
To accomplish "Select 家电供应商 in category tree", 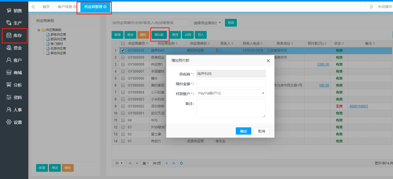I will 58,34.
